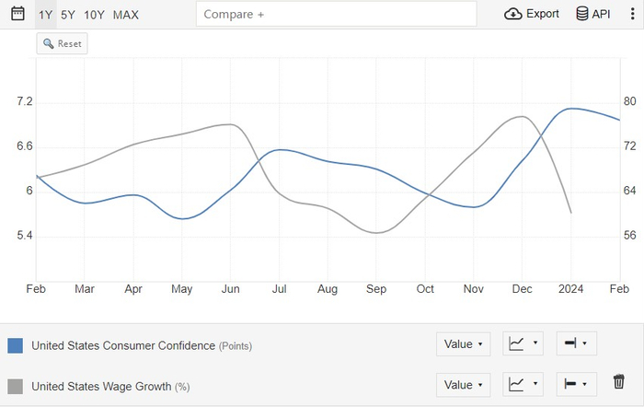Click the United States Consumer Confidence label
The height and width of the screenshot is (407, 644).
point(122,345)
